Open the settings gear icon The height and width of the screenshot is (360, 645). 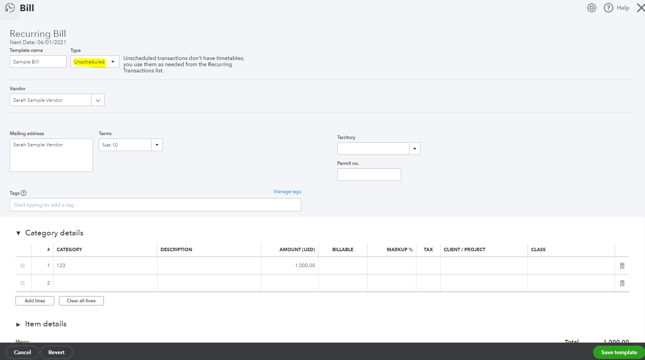[x=591, y=8]
